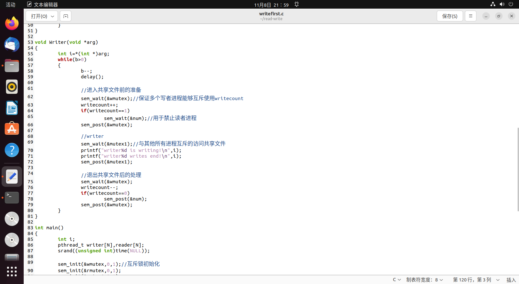519x284 pixels.
Task: Open the first disc drive icon
Action: pos(12,219)
